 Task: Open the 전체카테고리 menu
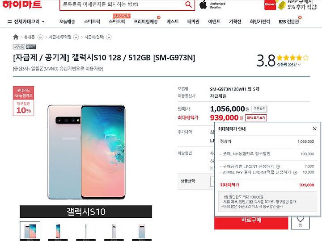26,21
